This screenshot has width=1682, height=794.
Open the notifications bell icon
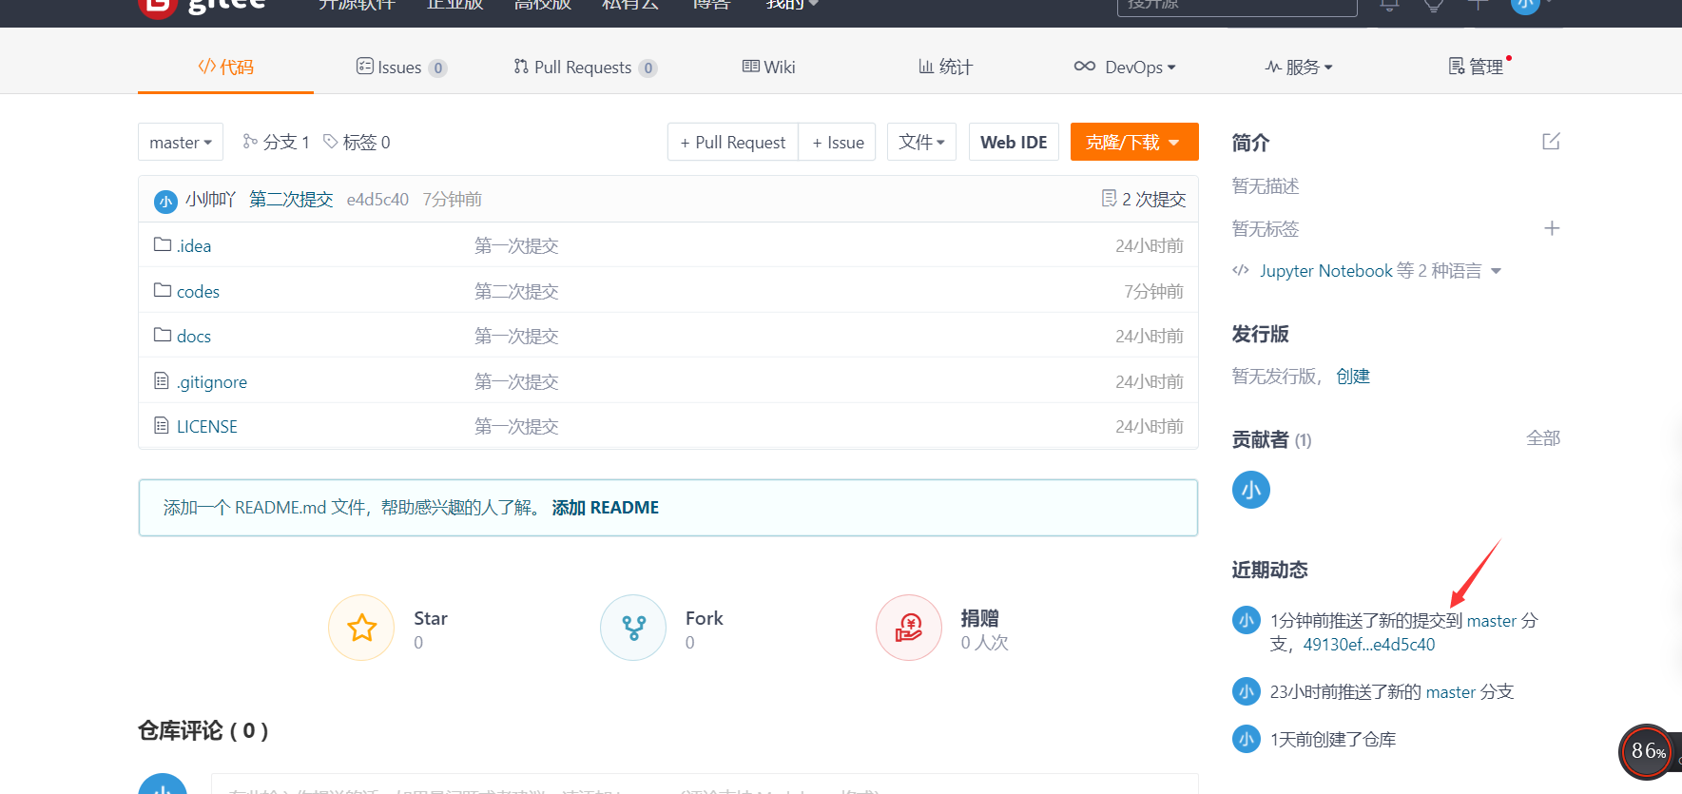[x=1389, y=5]
